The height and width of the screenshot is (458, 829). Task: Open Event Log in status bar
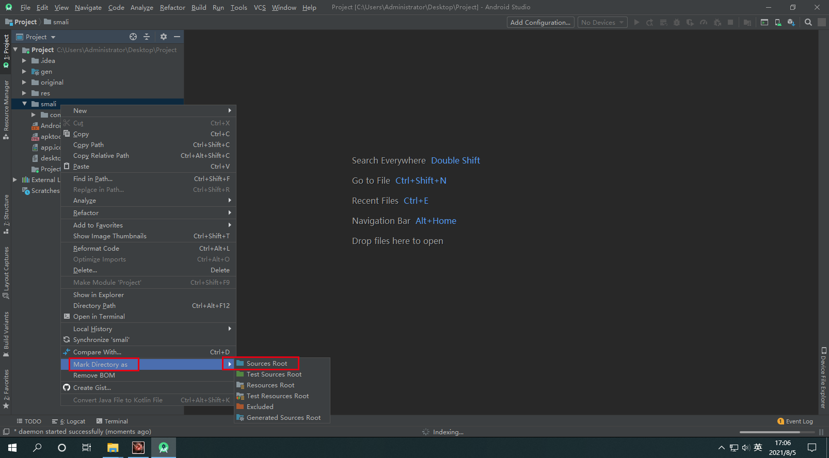pos(795,421)
